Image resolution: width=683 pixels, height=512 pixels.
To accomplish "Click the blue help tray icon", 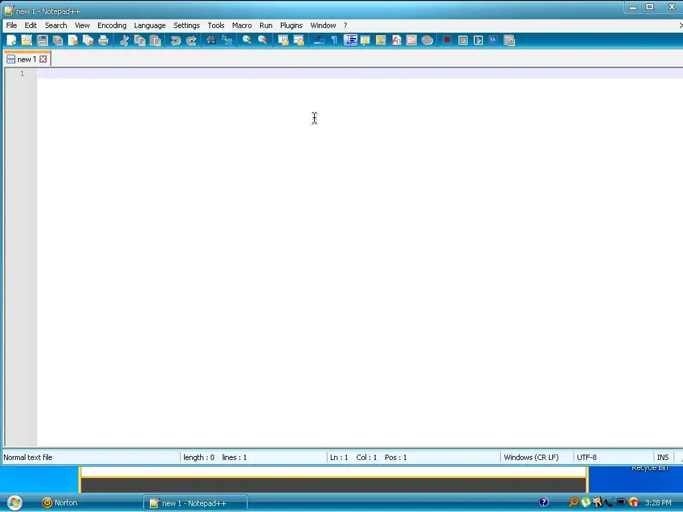I will click(544, 502).
